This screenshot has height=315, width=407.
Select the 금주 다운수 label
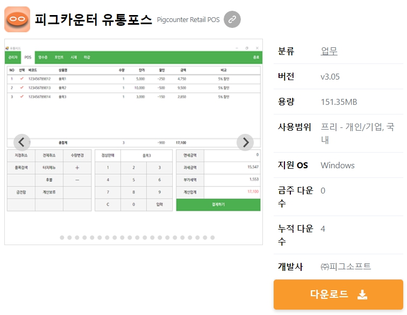click(295, 197)
